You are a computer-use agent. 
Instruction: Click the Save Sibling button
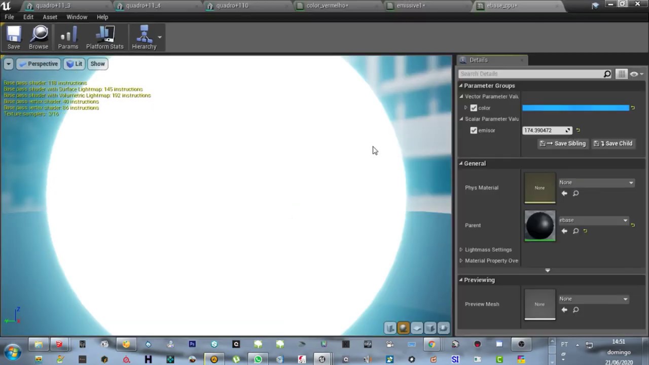coord(563,143)
